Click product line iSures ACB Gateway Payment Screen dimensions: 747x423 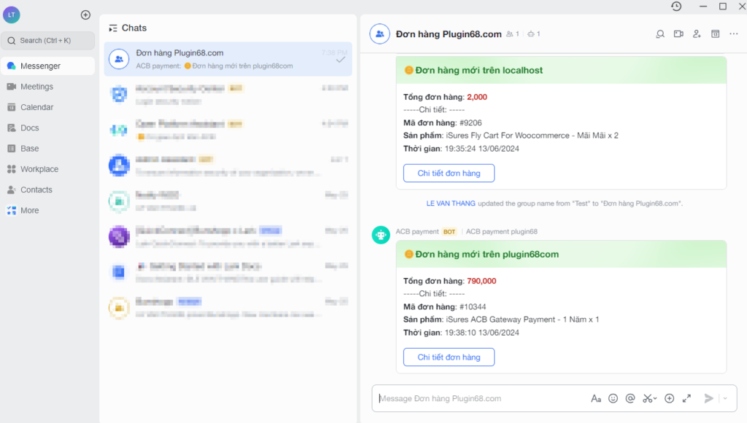coord(501,320)
